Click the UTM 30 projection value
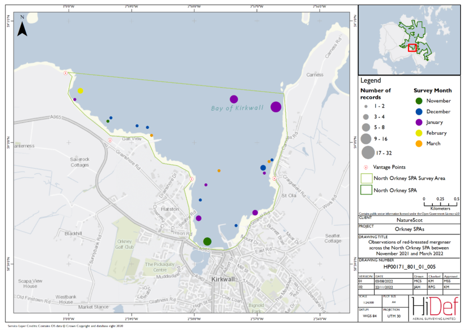This screenshot has height=330, width=467. point(394,316)
